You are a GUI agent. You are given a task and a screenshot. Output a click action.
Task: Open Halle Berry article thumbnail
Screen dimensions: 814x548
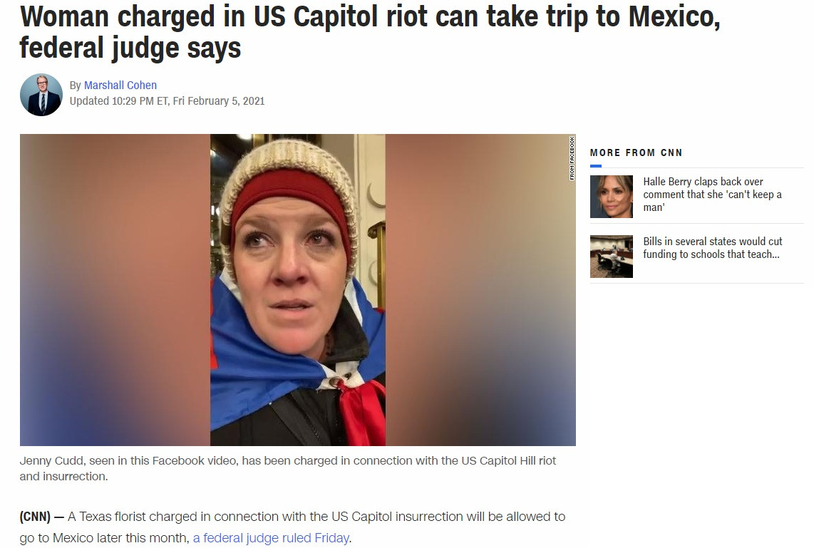pos(611,196)
